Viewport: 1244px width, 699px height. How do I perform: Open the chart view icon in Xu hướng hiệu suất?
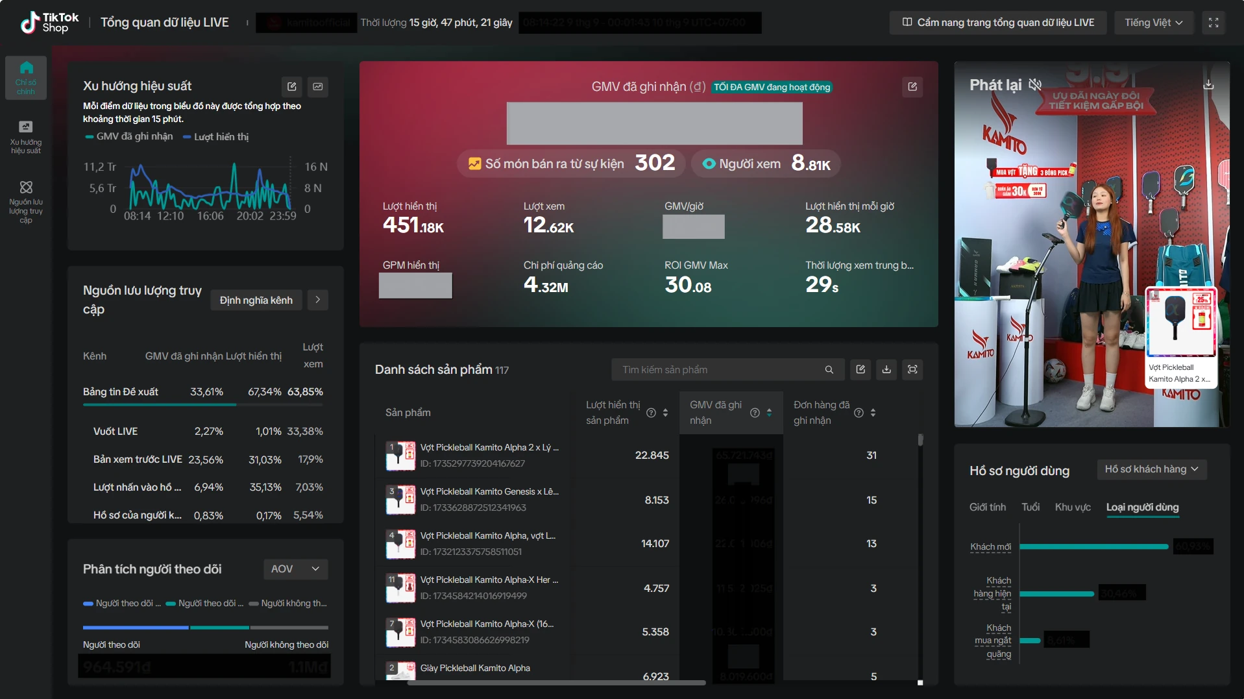[x=317, y=86]
